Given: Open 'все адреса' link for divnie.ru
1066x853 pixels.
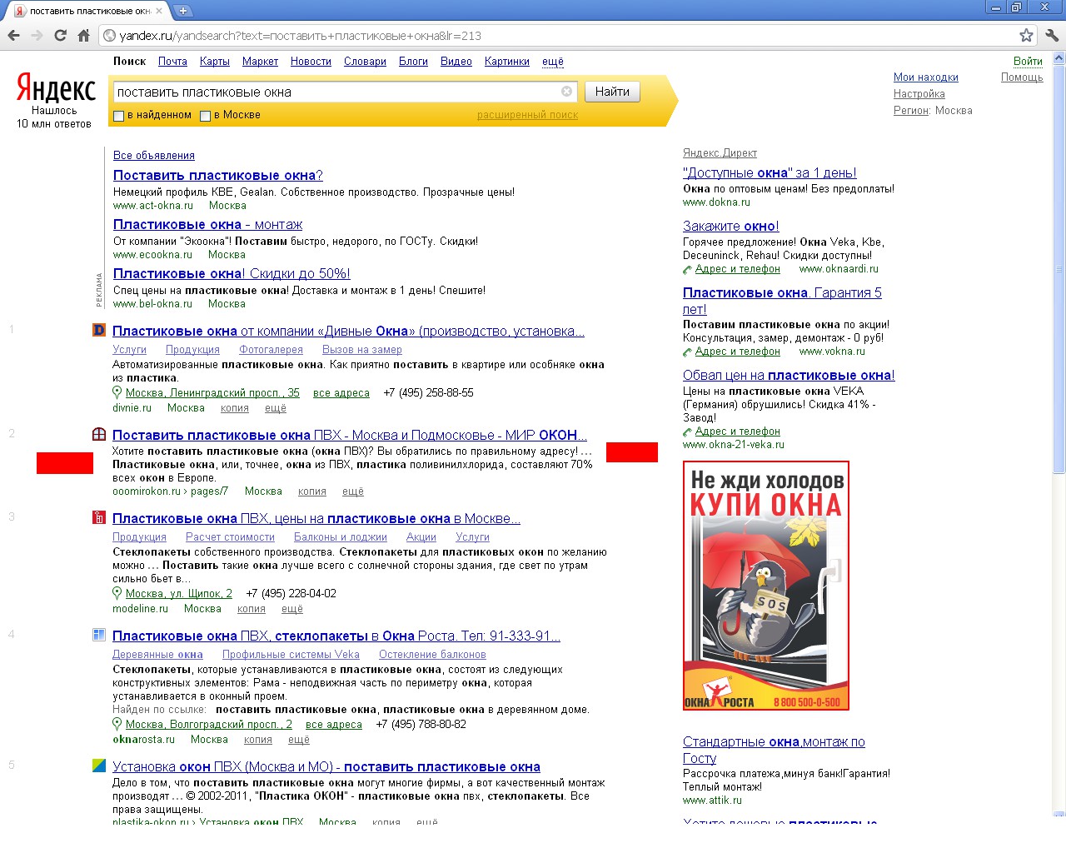Looking at the screenshot, I should point(341,393).
